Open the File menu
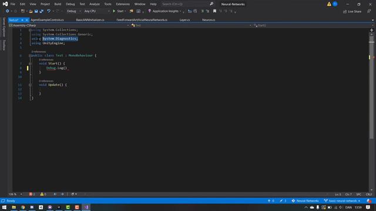376x211 pixels. 13,4
